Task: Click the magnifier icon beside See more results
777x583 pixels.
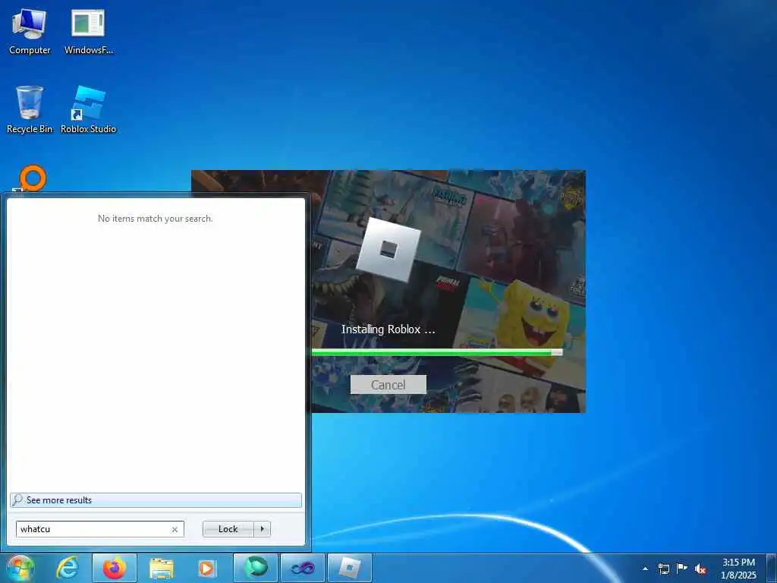Action: pyautogui.click(x=17, y=499)
